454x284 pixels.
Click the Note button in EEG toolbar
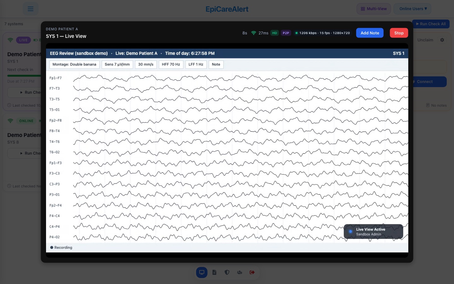click(216, 64)
